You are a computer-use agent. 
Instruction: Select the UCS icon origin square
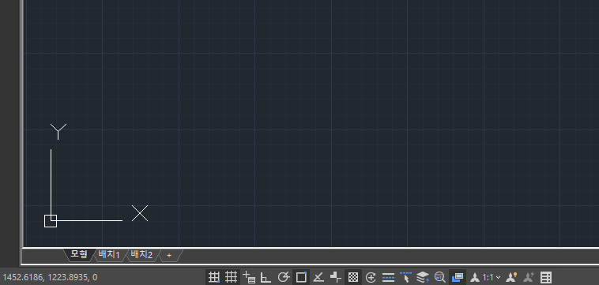click(x=51, y=221)
